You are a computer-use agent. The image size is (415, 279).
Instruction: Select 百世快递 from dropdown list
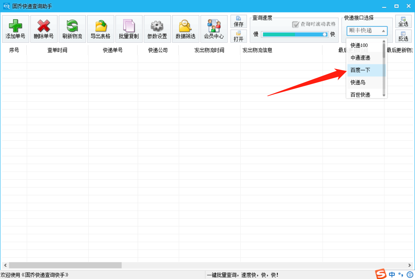[x=364, y=94]
